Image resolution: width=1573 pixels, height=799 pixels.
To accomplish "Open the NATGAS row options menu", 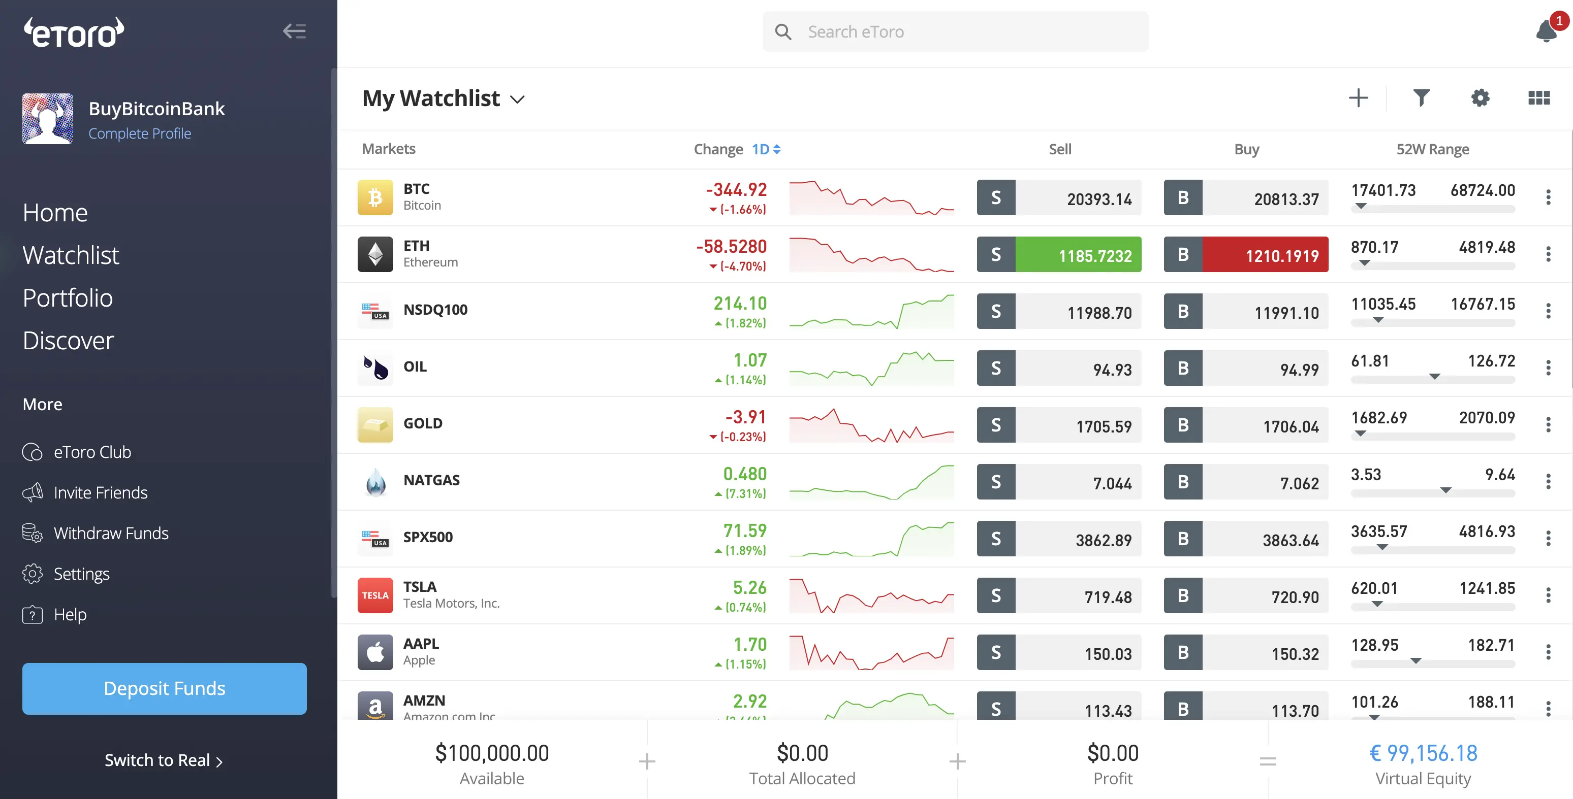I will [x=1548, y=481].
